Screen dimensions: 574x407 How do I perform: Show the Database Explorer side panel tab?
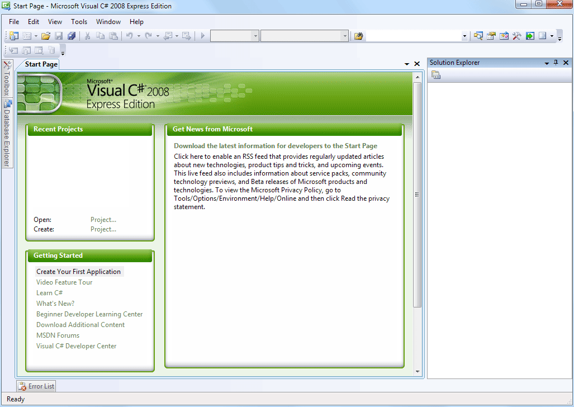(7, 133)
